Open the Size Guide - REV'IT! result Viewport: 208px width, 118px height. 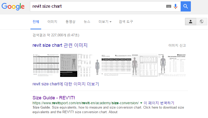tap(54, 98)
